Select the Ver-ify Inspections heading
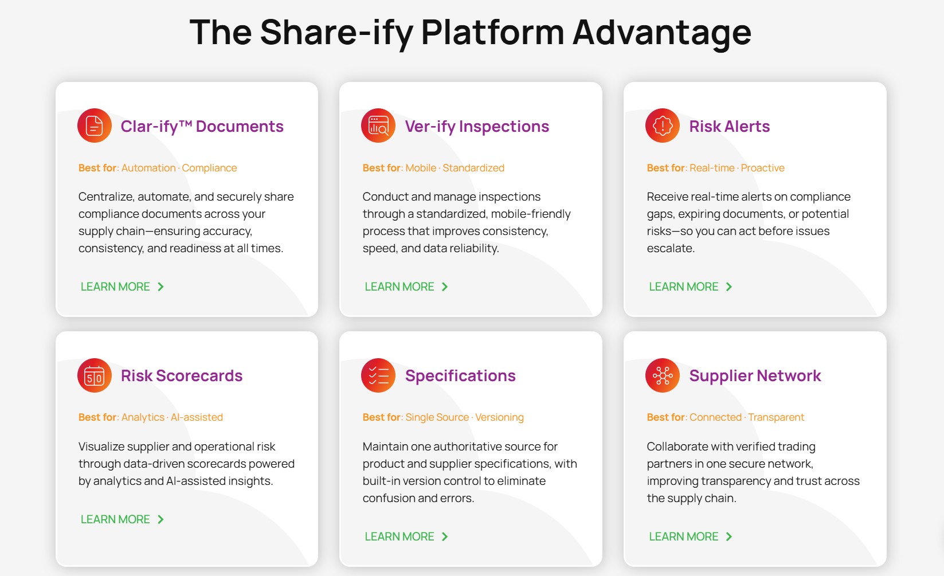 tap(477, 126)
